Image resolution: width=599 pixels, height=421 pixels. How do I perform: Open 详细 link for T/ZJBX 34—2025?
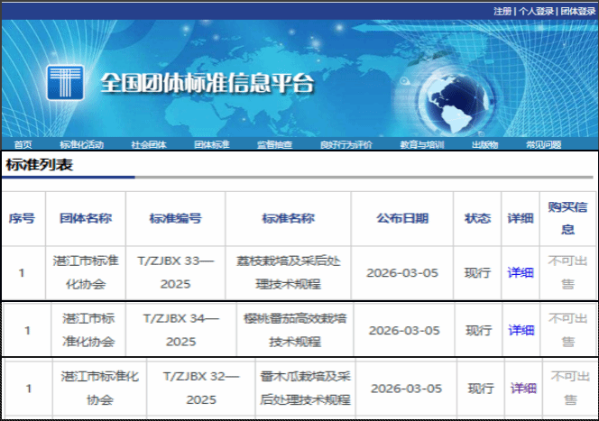[x=521, y=330]
